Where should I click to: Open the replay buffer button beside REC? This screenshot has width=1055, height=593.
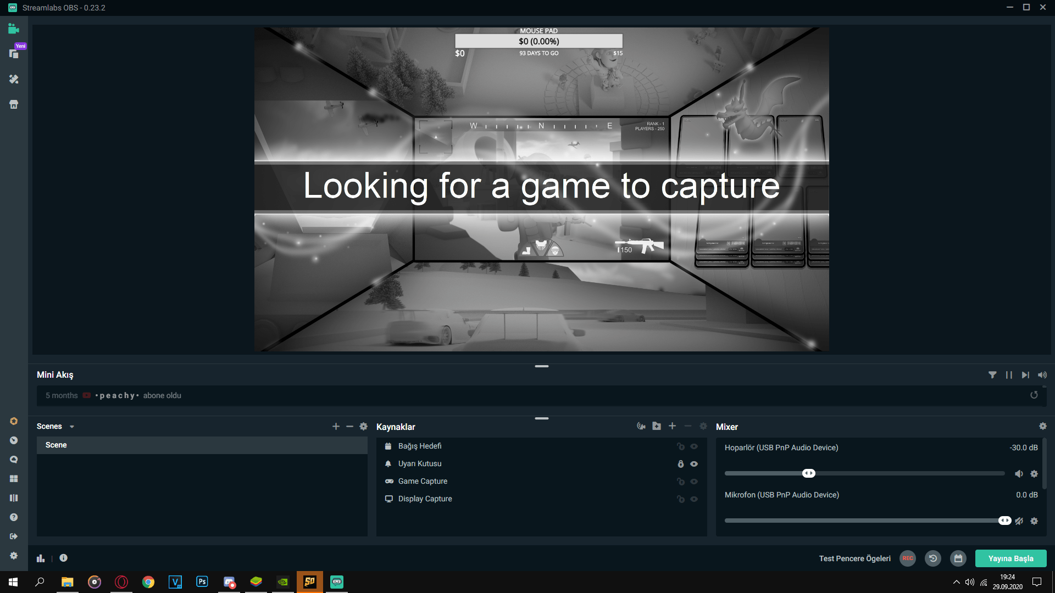[x=932, y=558]
